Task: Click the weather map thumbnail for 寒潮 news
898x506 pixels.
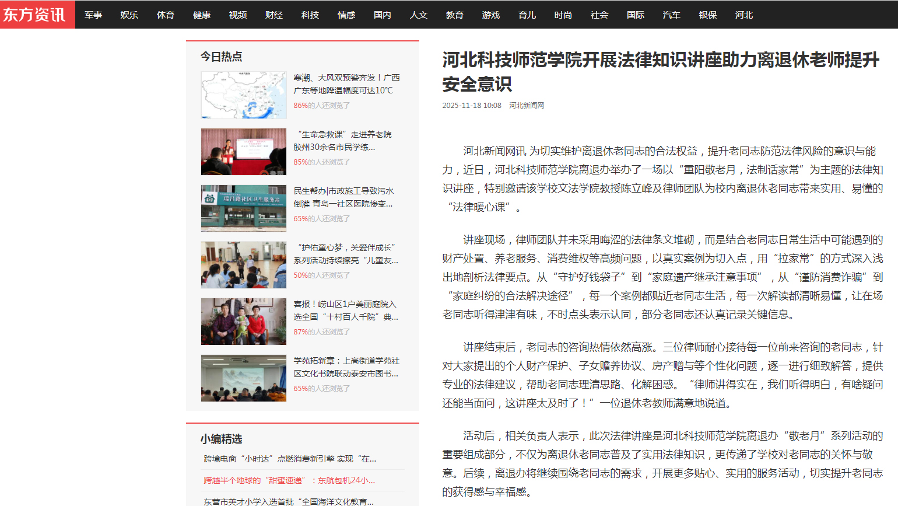Action: (244, 95)
